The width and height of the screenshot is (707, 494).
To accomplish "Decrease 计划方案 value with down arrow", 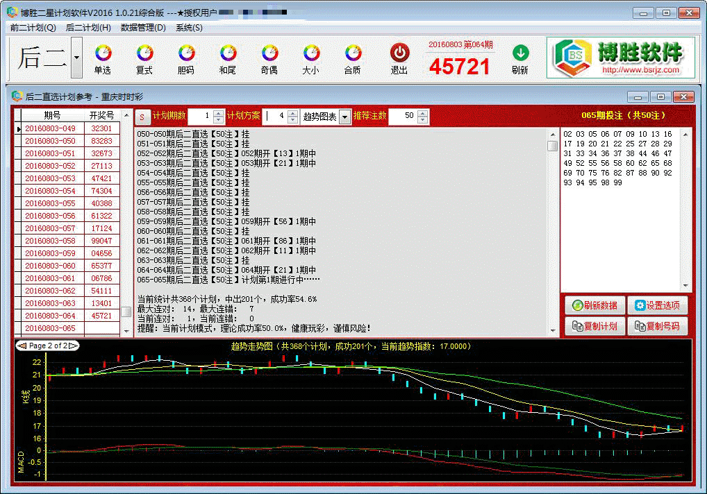I will 292,120.
